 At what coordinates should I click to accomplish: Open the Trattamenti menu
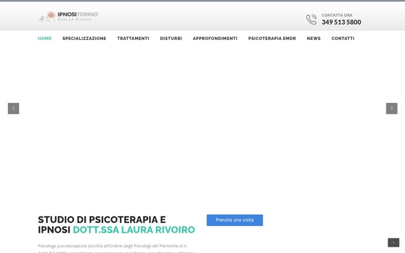tap(133, 38)
